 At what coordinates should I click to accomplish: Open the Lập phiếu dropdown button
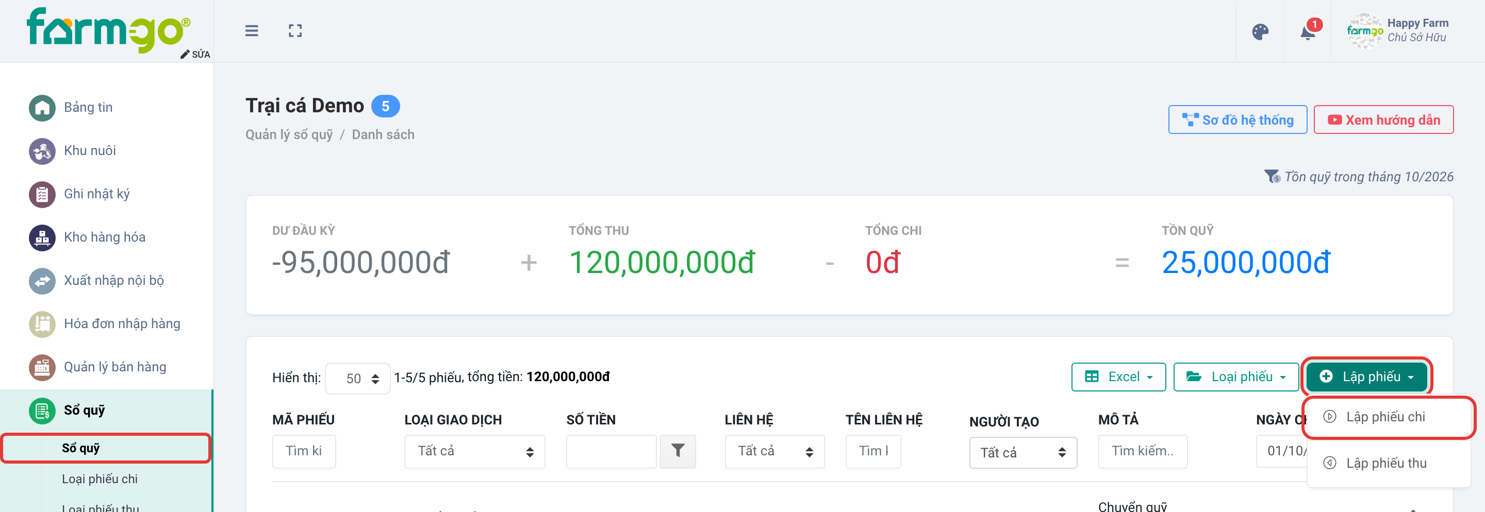[1366, 377]
